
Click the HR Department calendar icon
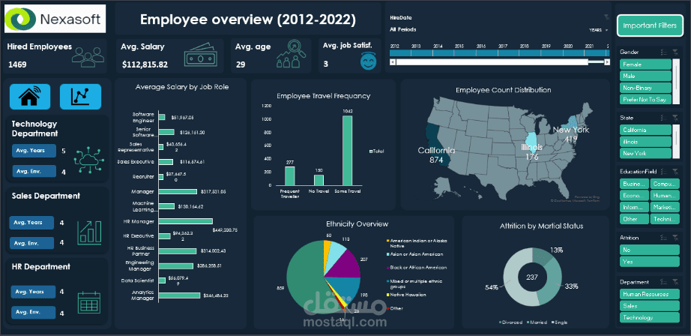pos(89,302)
